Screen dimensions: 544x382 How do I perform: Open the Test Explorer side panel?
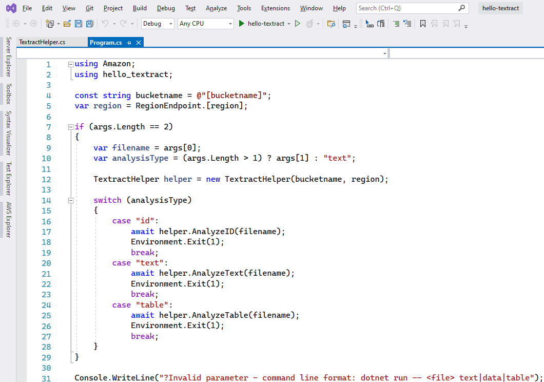click(x=9, y=179)
